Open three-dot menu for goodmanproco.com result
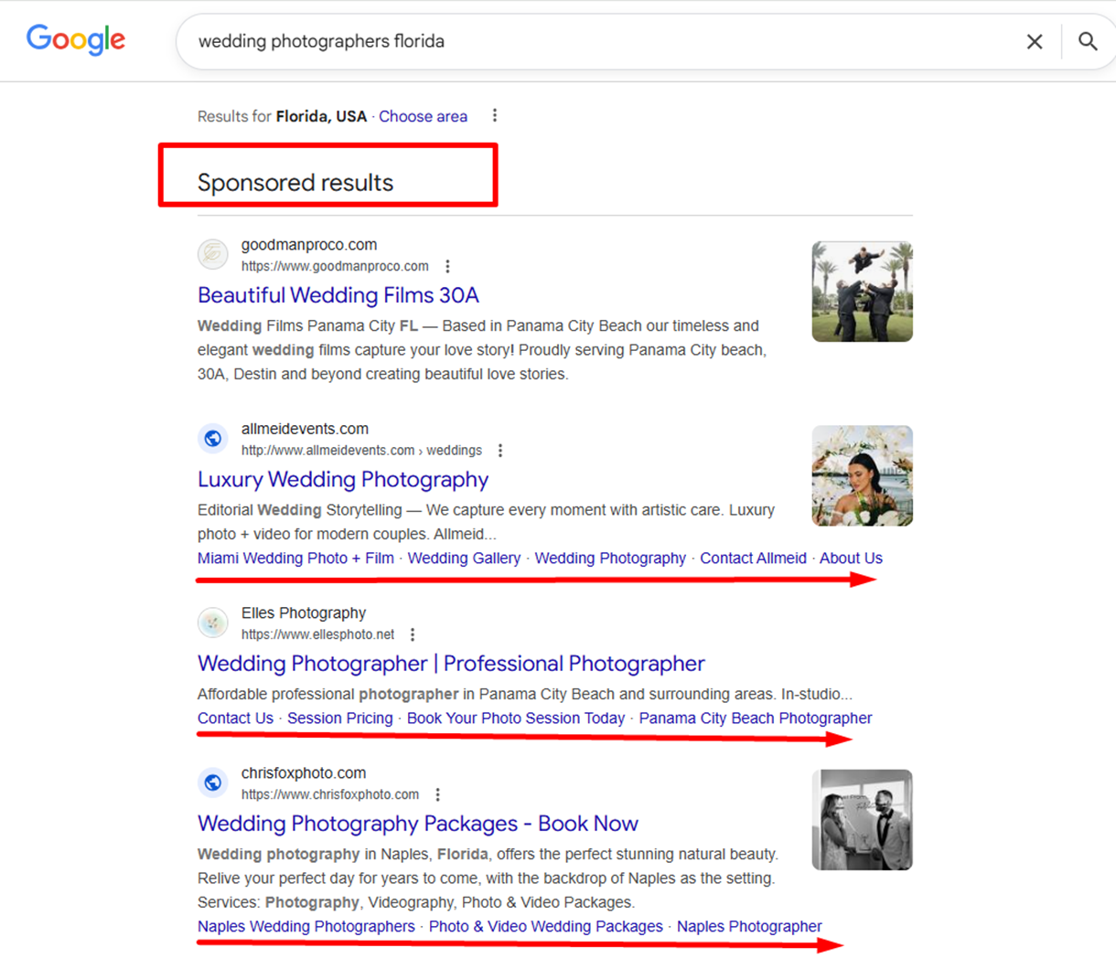Viewport: 1116px width, 958px height. pos(447,267)
